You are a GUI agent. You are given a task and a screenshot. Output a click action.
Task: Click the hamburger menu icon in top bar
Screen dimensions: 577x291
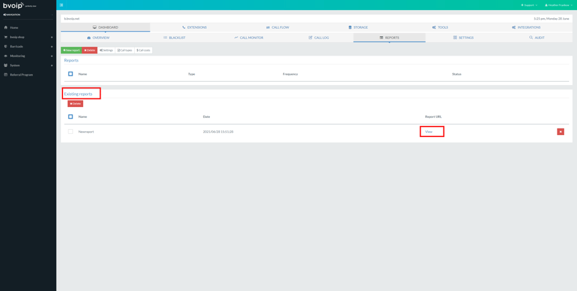point(61,5)
